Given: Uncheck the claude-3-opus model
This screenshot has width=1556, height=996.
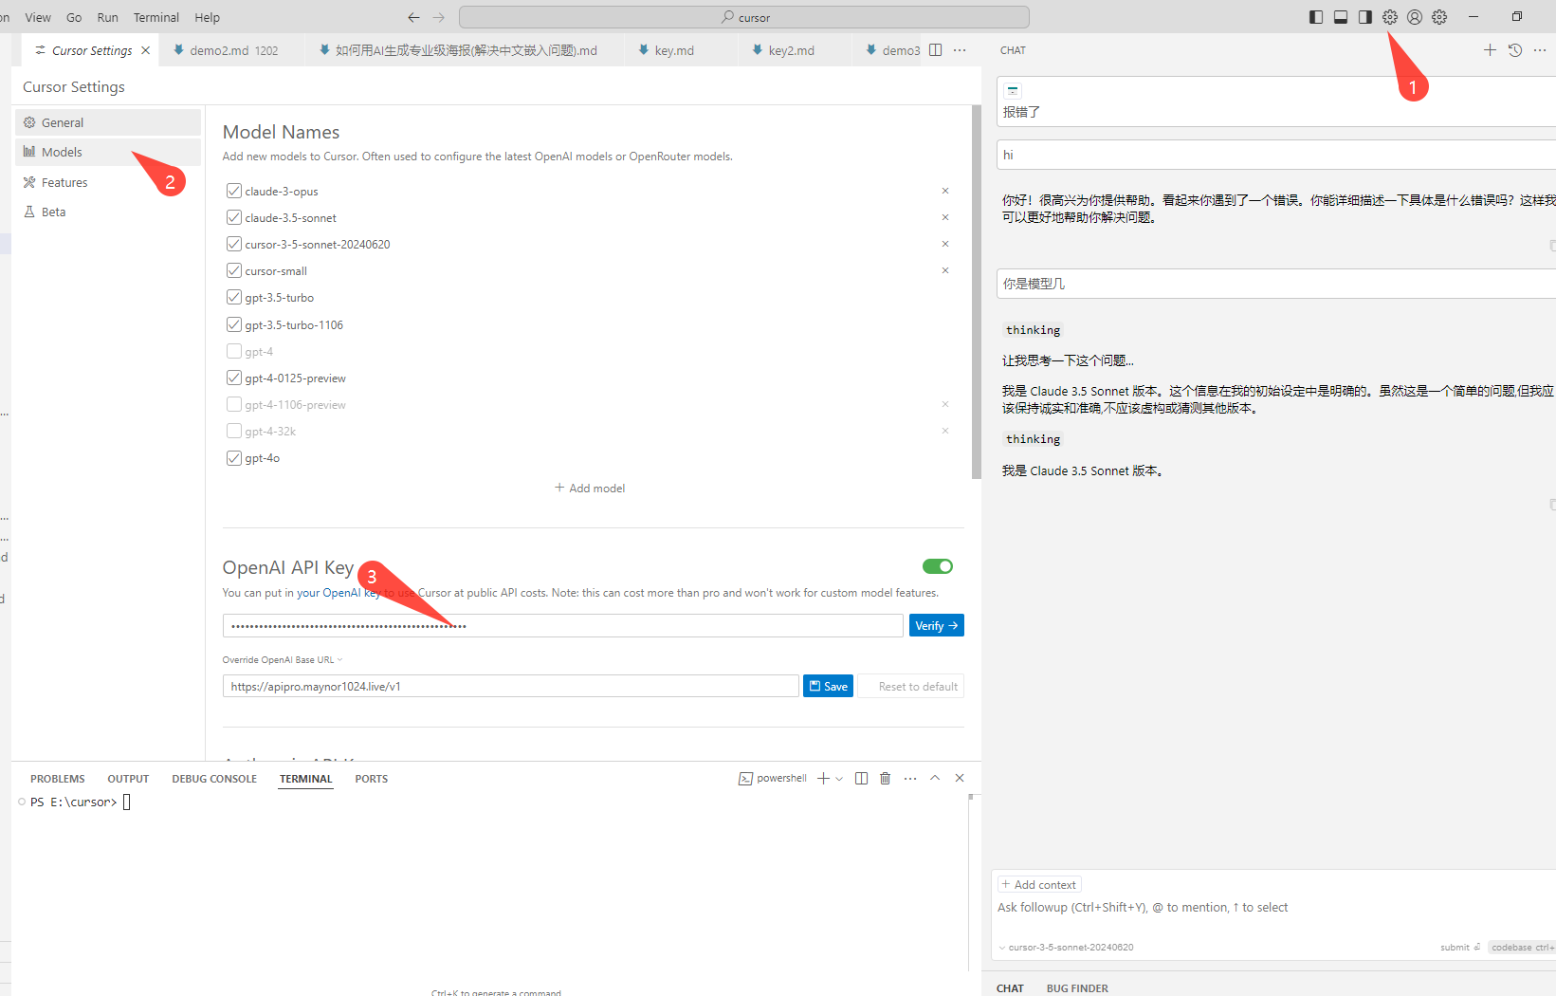Looking at the screenshot, I should (x=234, y=191).
